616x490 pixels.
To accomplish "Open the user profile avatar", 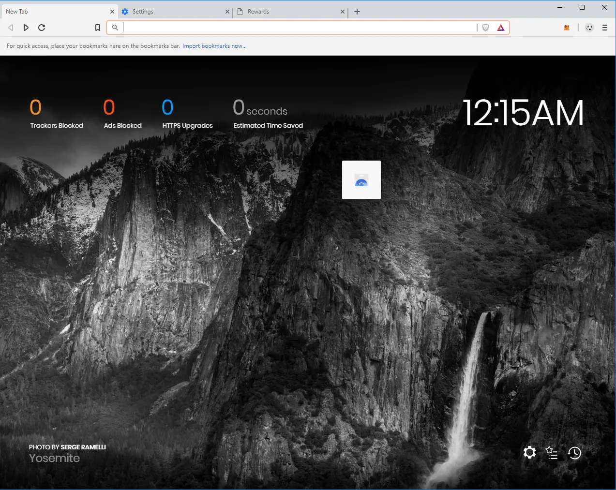I will (589, 28).
